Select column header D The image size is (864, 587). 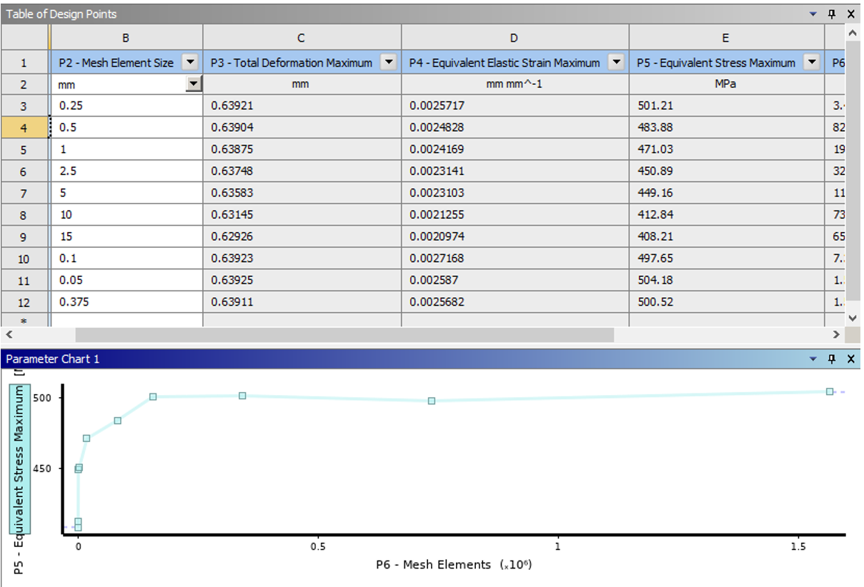tap(515, 38)
